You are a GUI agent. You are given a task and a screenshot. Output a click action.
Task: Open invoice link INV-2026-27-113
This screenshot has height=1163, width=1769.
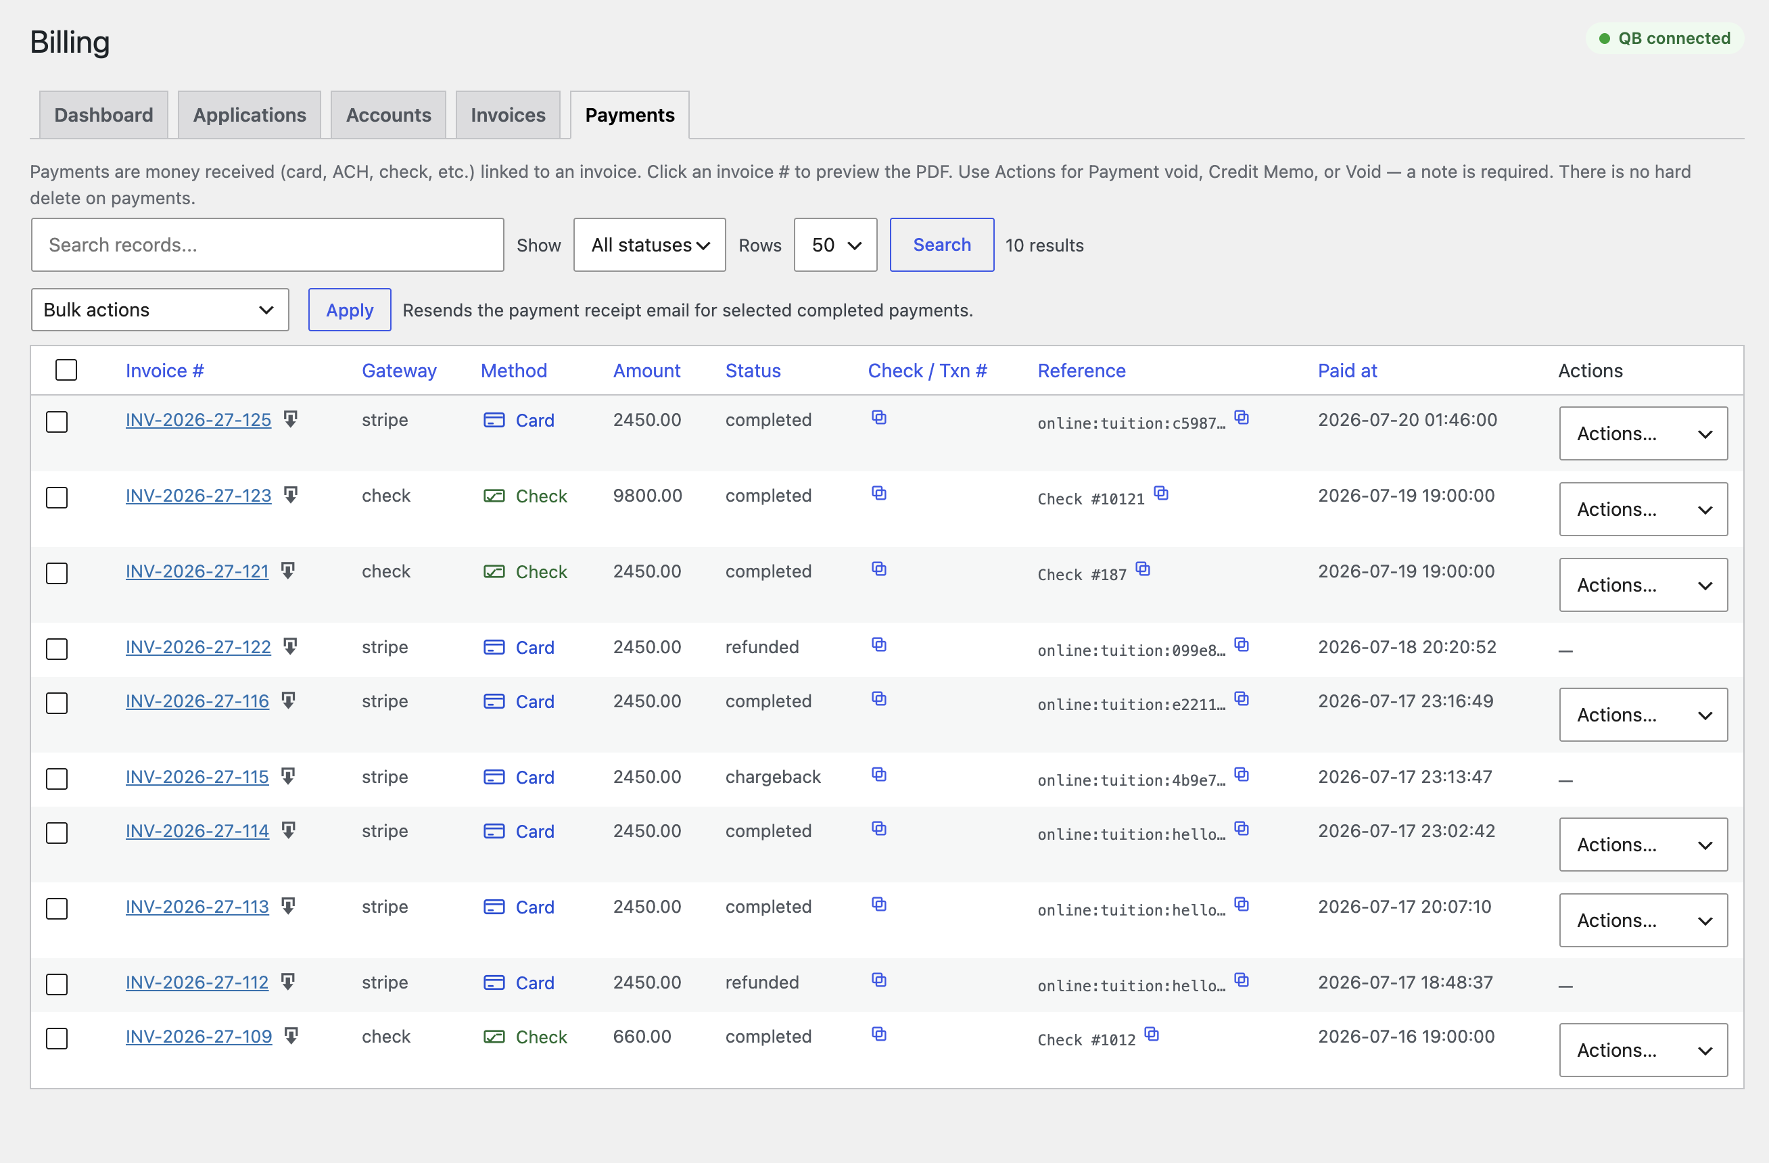coord(197,907)
